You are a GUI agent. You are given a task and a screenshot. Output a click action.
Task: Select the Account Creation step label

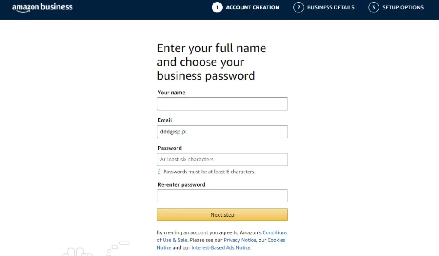252,8
